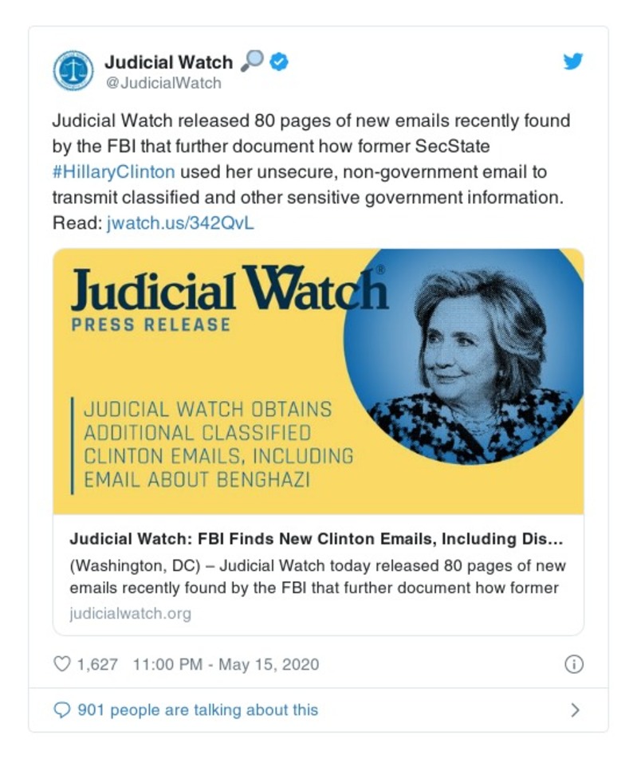Click the Judicial Watch display name
This screenshot has width=637, height=763.
click(169, 62)
